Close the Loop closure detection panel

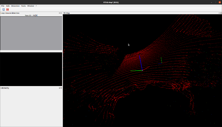pyautogui.click(x=61, y=13)
